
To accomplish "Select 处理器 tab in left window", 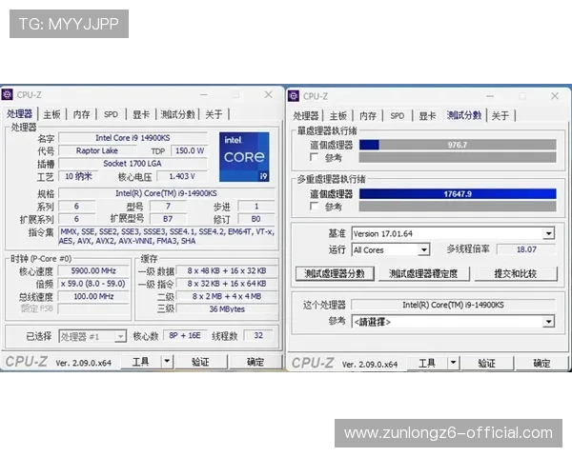I will tap(19, 113).
